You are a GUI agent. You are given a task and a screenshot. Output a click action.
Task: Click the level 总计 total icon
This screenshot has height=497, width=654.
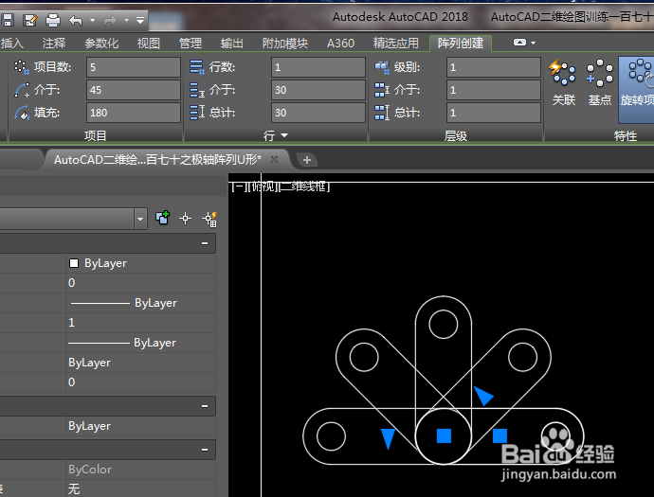382,113
